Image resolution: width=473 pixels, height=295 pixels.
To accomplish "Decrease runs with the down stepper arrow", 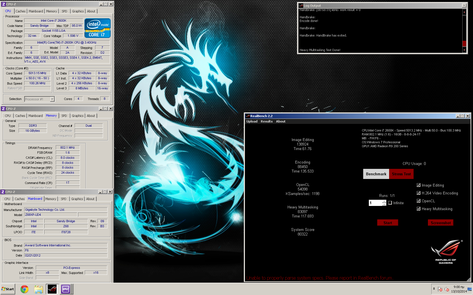I will coord(384,205).
